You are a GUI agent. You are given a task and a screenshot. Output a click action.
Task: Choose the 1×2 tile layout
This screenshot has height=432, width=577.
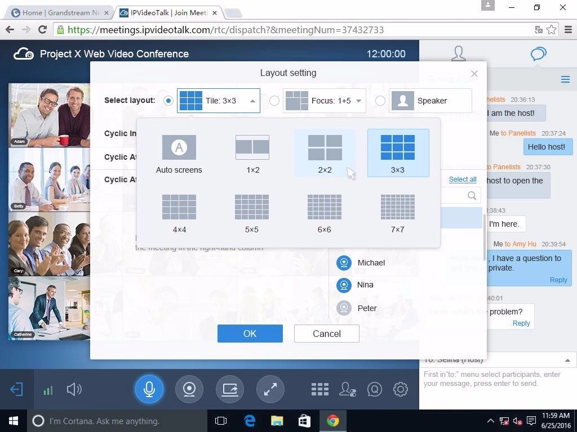point(252,154)
